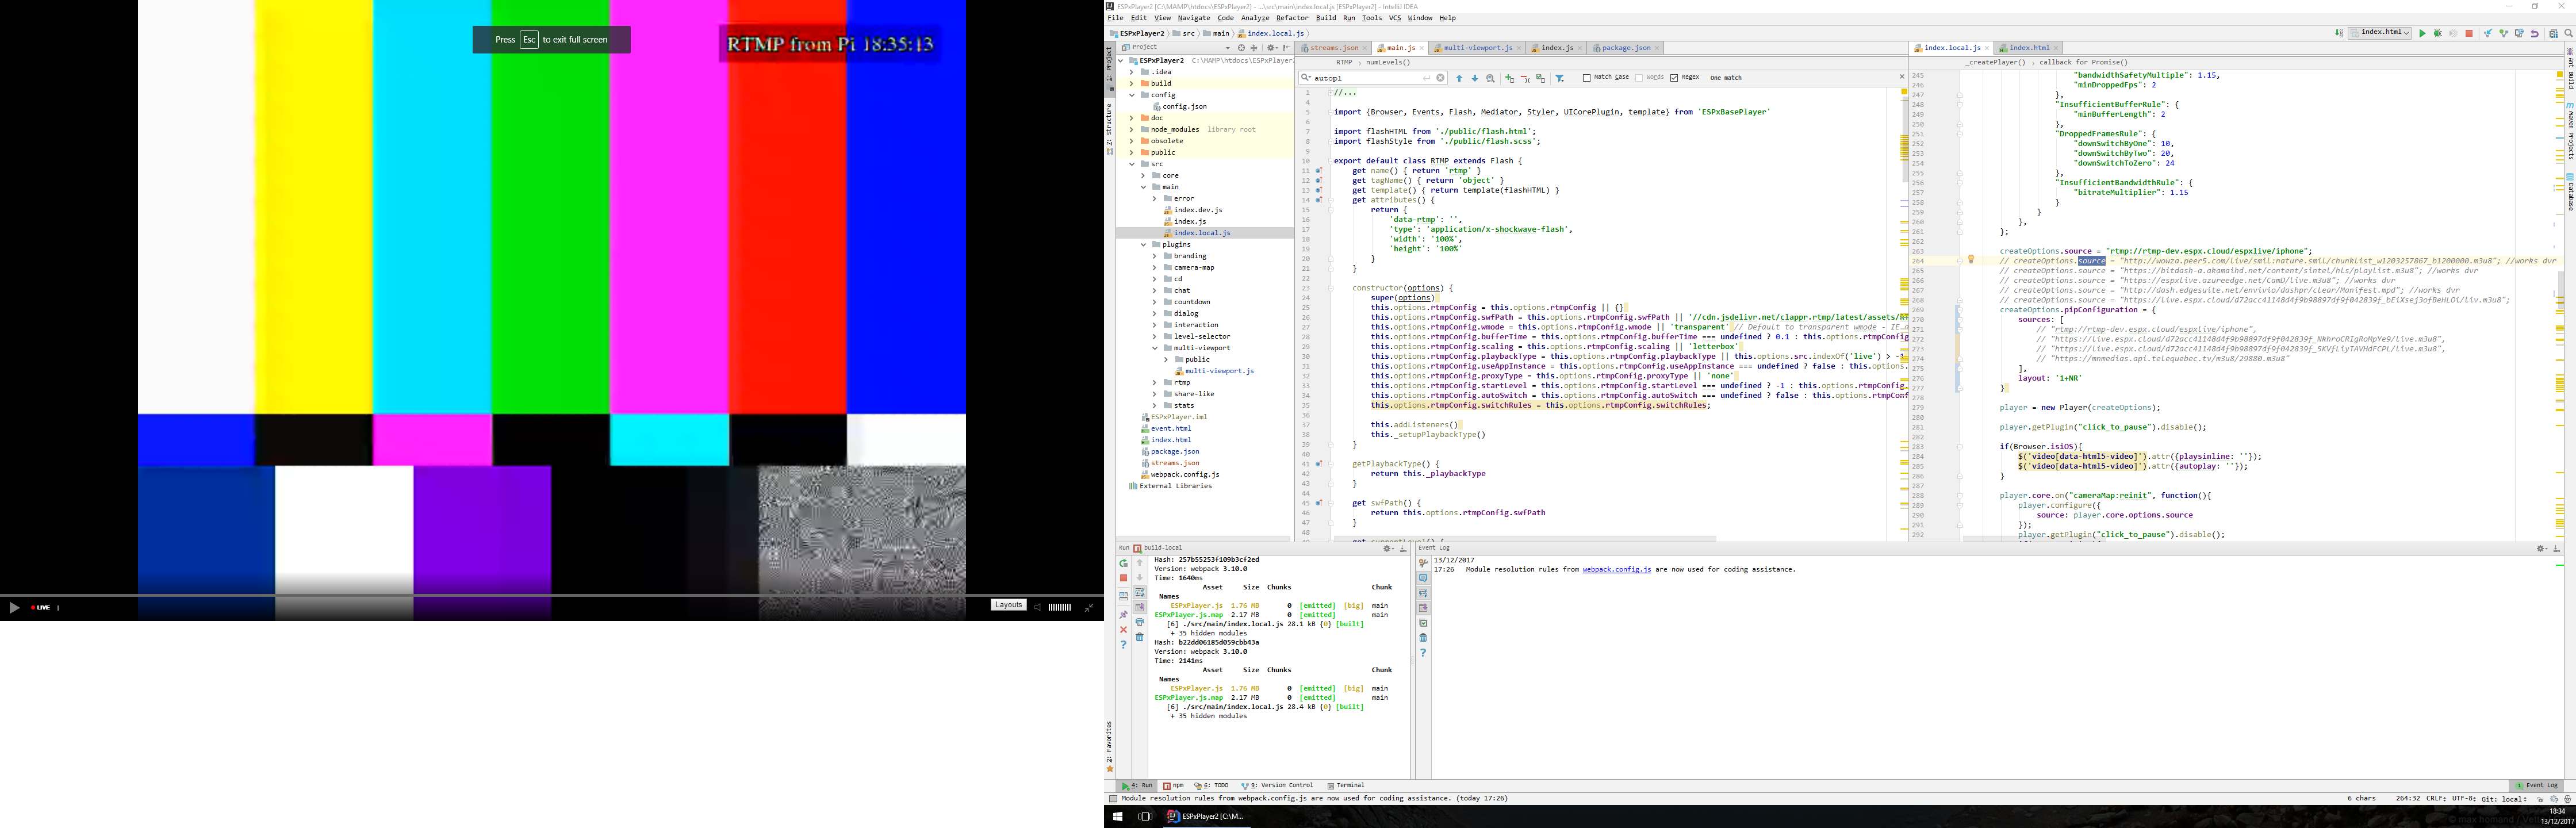
Task: Enable the Words search option
Action: 1640,77
